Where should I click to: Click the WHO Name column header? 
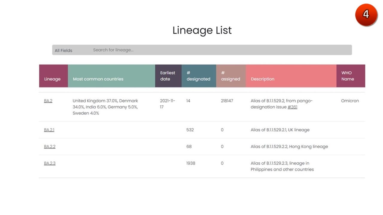point(351,76)
